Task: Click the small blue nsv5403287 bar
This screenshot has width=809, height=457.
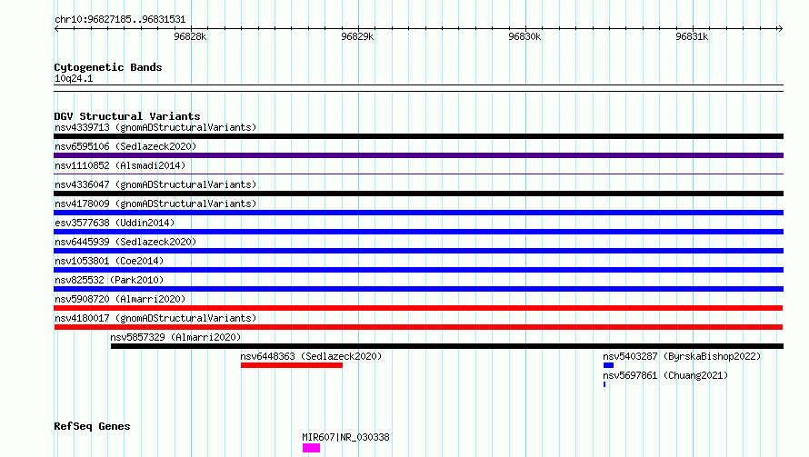Action: click(608, 365)
